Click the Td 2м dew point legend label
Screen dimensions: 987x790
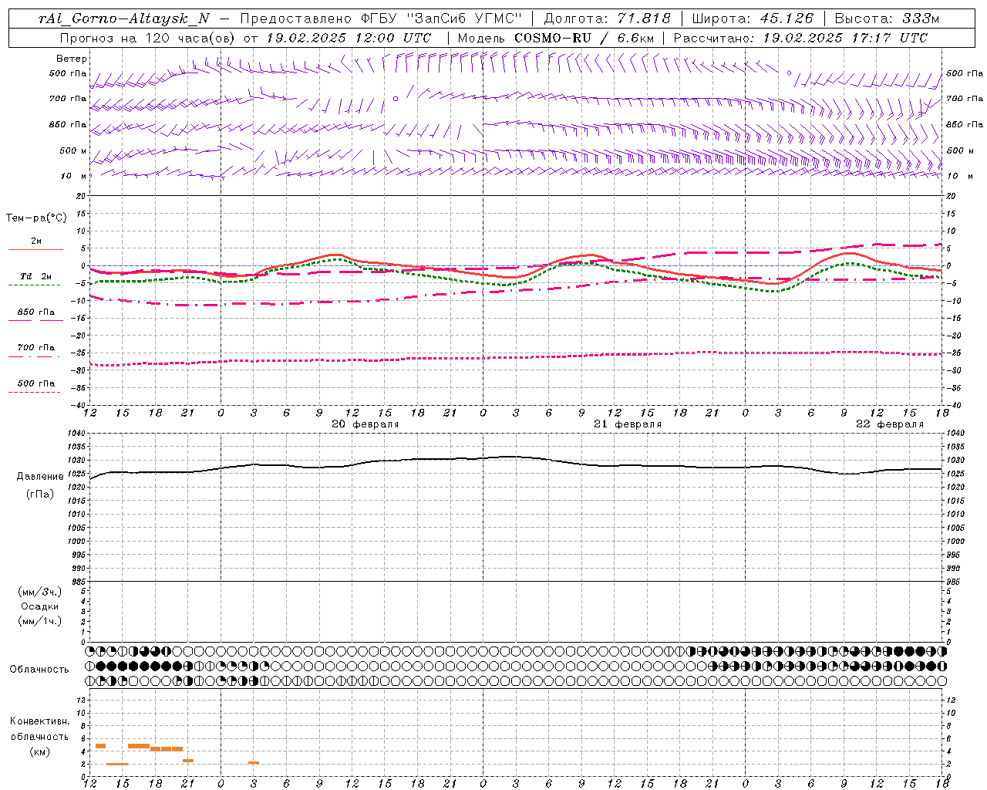[x=36, y=276]
